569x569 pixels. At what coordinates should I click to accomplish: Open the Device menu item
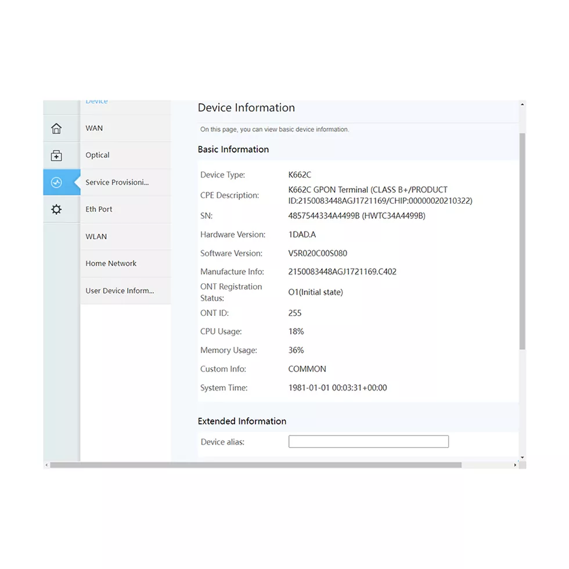coord(96,102)
